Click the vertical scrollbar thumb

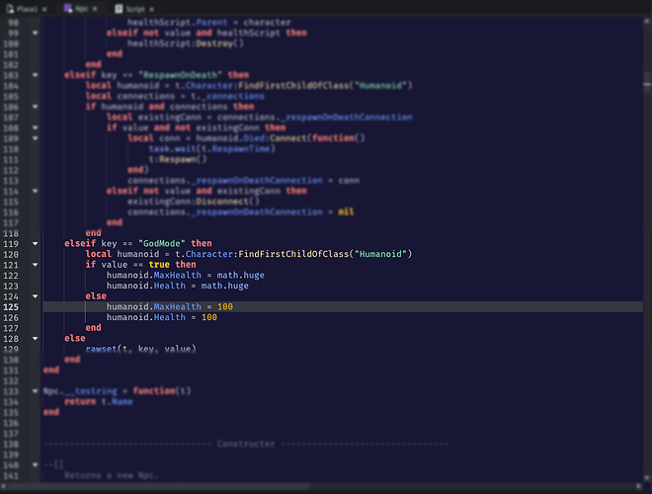pos(647,81)
